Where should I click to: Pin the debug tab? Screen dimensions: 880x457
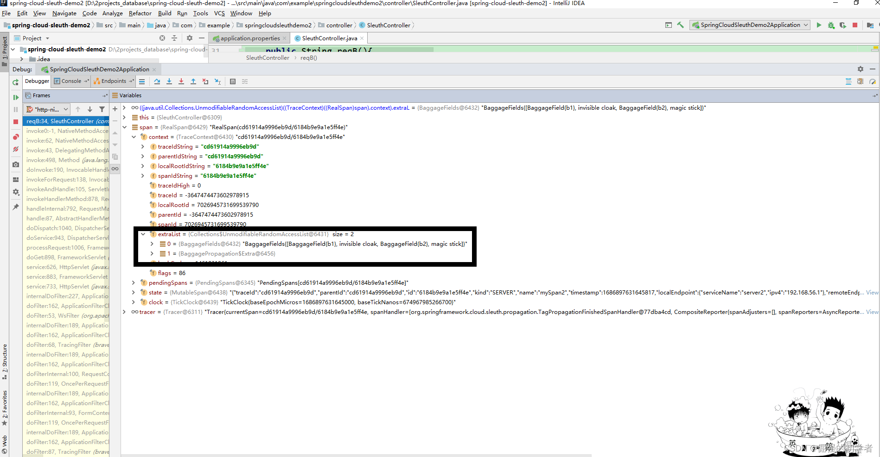click(16, 207)
